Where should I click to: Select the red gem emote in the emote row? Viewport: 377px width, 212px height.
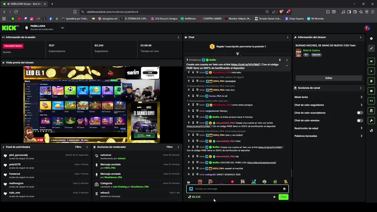[x=232, y=182]
